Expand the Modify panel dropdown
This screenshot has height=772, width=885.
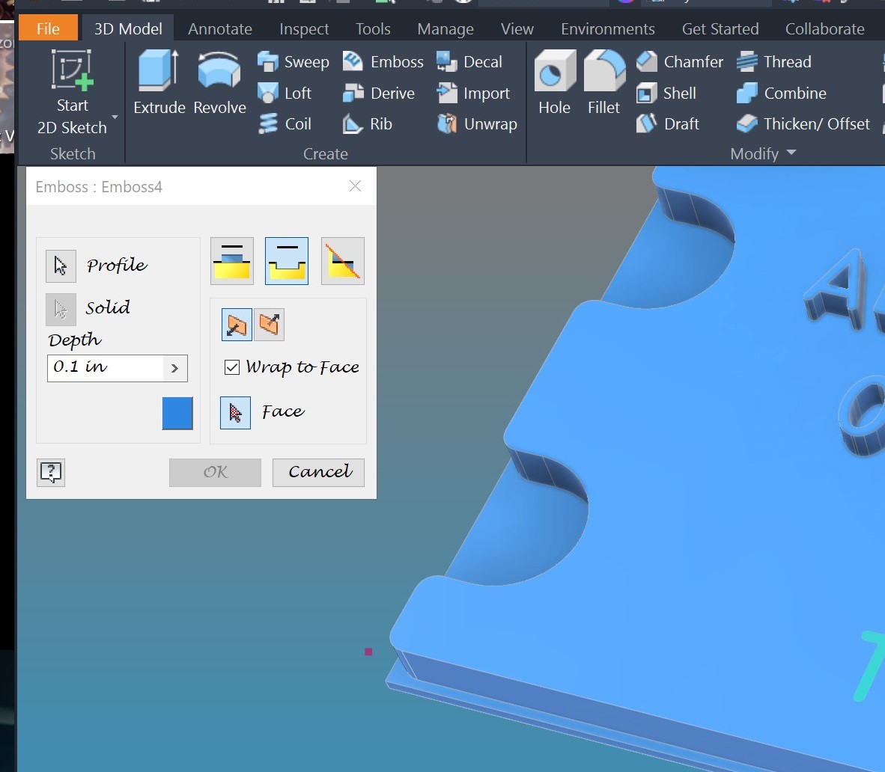click(791, 153)
